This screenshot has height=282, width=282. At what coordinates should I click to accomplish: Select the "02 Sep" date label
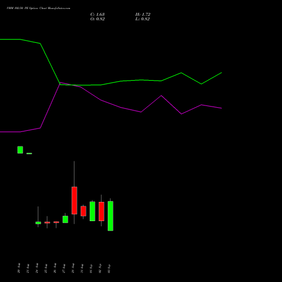tap(100, 268)
